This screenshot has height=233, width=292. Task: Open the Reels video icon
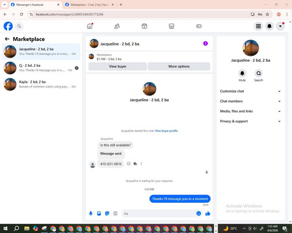pyautogui.click(x=144, y=26)
